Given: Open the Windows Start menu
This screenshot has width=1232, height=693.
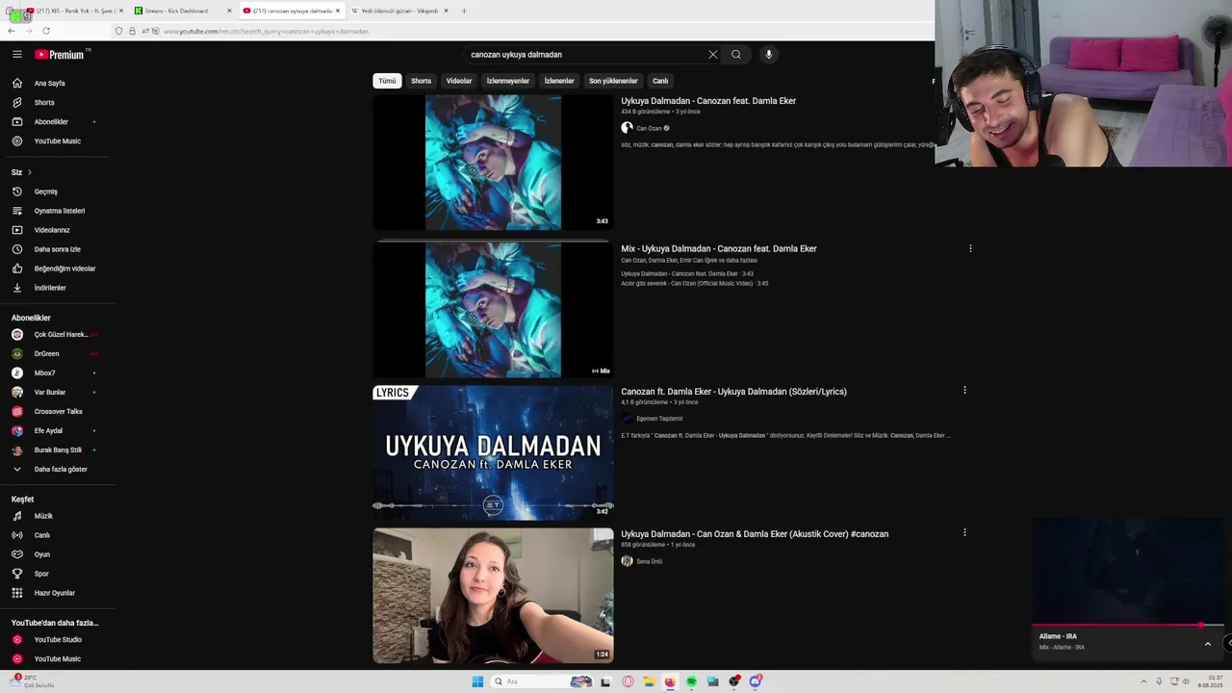Looking at the screenshot, I should point(477,681).
